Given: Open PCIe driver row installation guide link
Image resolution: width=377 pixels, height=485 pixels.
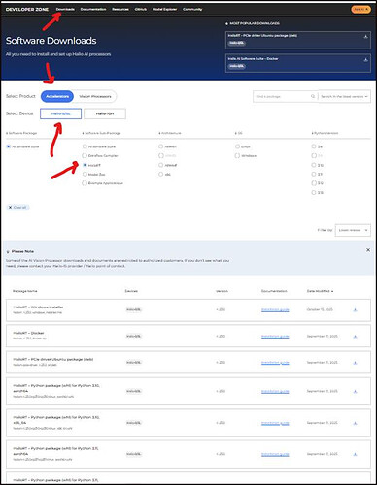Looking at the screenshot, I should [275, 363].
